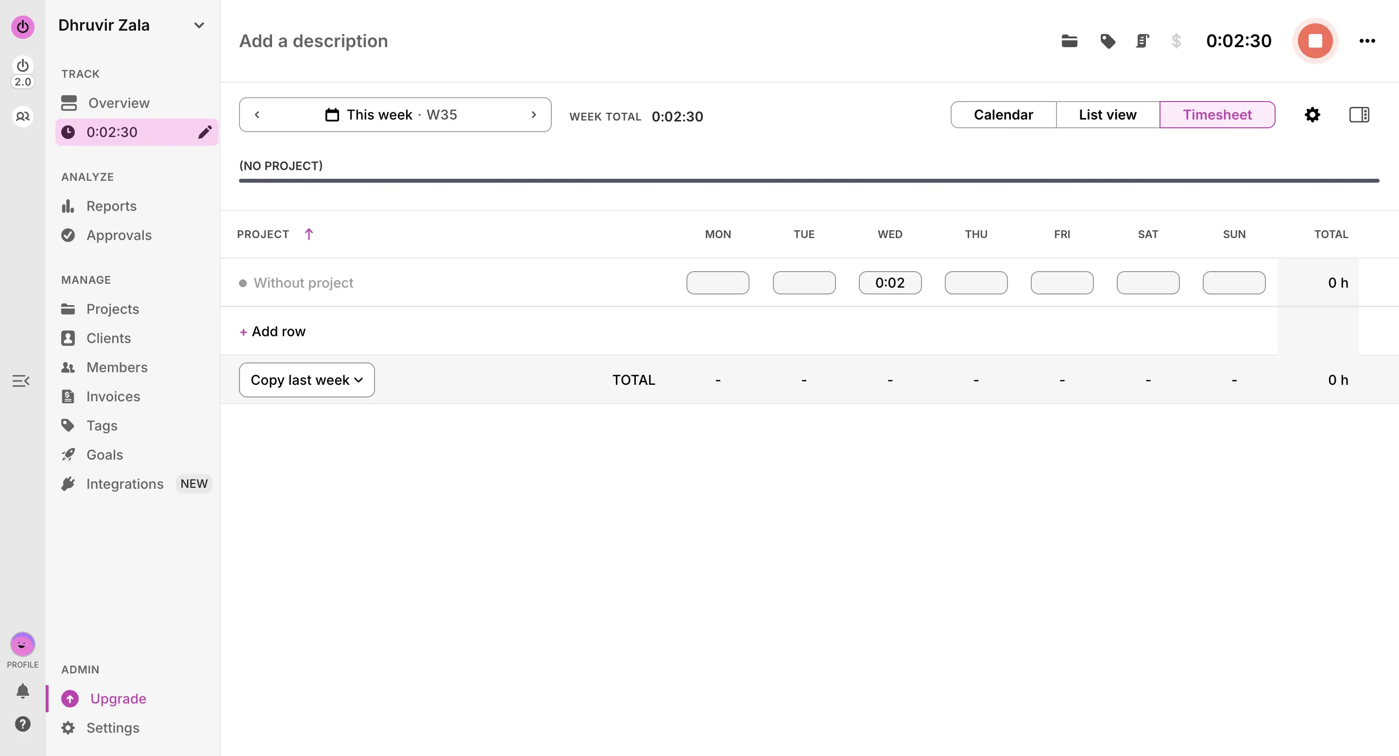The width and height of the screenshot is (1399, 756).
Task: Click the pink Toggl power logo icon
Action: click(x=22, y=27)
